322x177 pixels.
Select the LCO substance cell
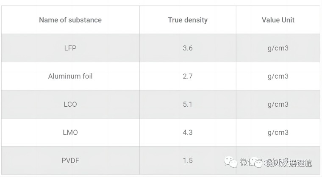(70, 104)
